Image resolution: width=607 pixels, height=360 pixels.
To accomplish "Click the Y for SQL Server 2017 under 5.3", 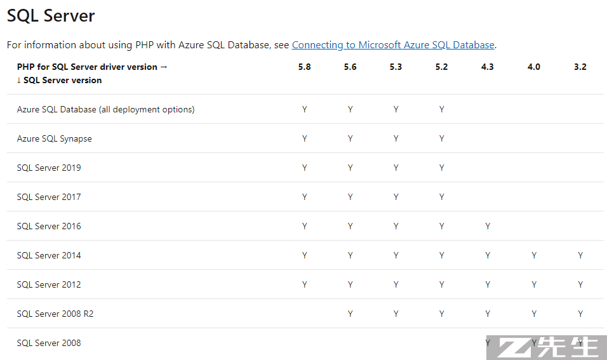I will [396, 197].
